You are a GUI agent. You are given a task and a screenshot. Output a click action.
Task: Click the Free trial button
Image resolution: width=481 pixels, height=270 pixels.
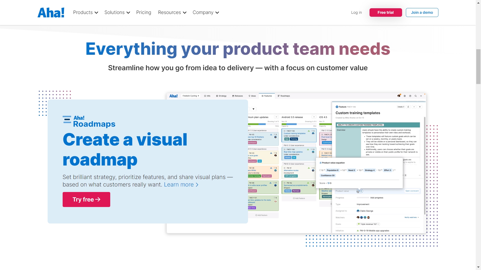click(386, 12)
